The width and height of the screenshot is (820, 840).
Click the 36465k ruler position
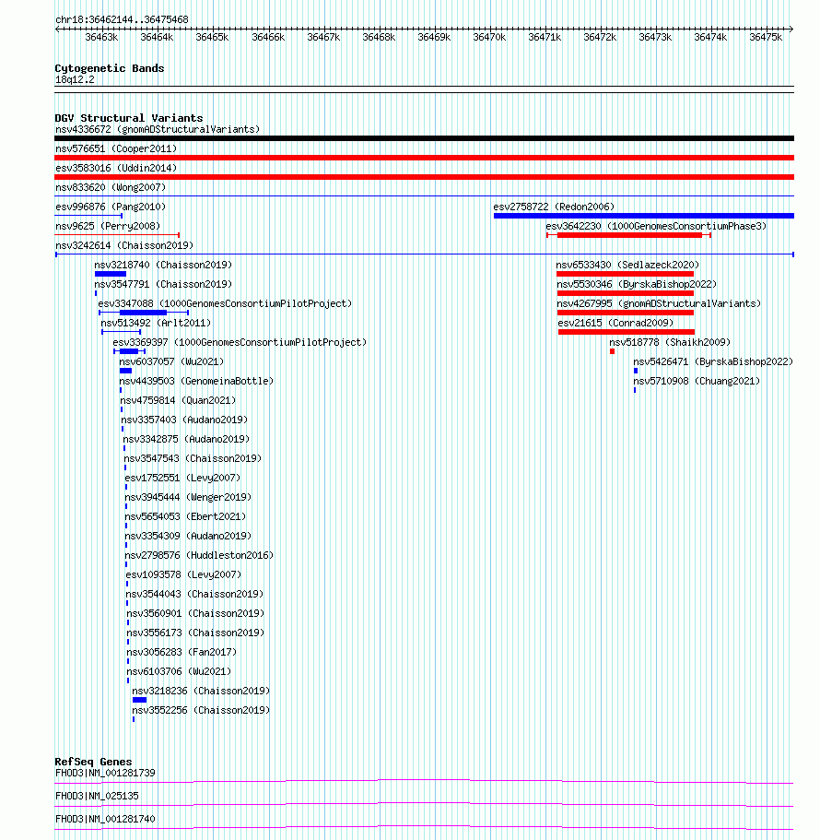(212, 37)
